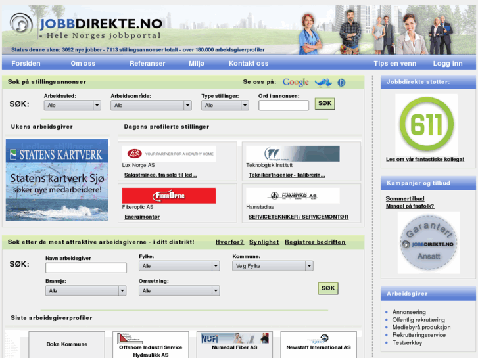Open the Kommune dropdown showing Velg Fylke
This screenshot has width=478, height=358.
pyautogui.click(x=273, y=266)
